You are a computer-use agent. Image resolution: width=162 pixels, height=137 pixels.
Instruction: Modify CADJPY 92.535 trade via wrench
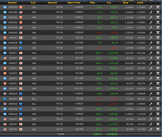point(151,68)
